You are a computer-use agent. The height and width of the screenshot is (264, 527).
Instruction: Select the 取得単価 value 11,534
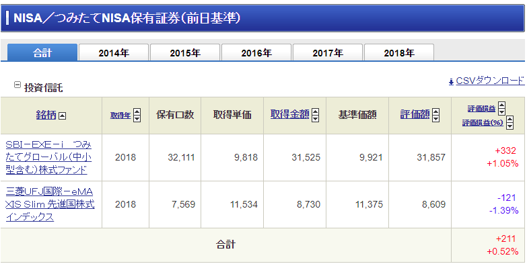click(x=244, y=205)
